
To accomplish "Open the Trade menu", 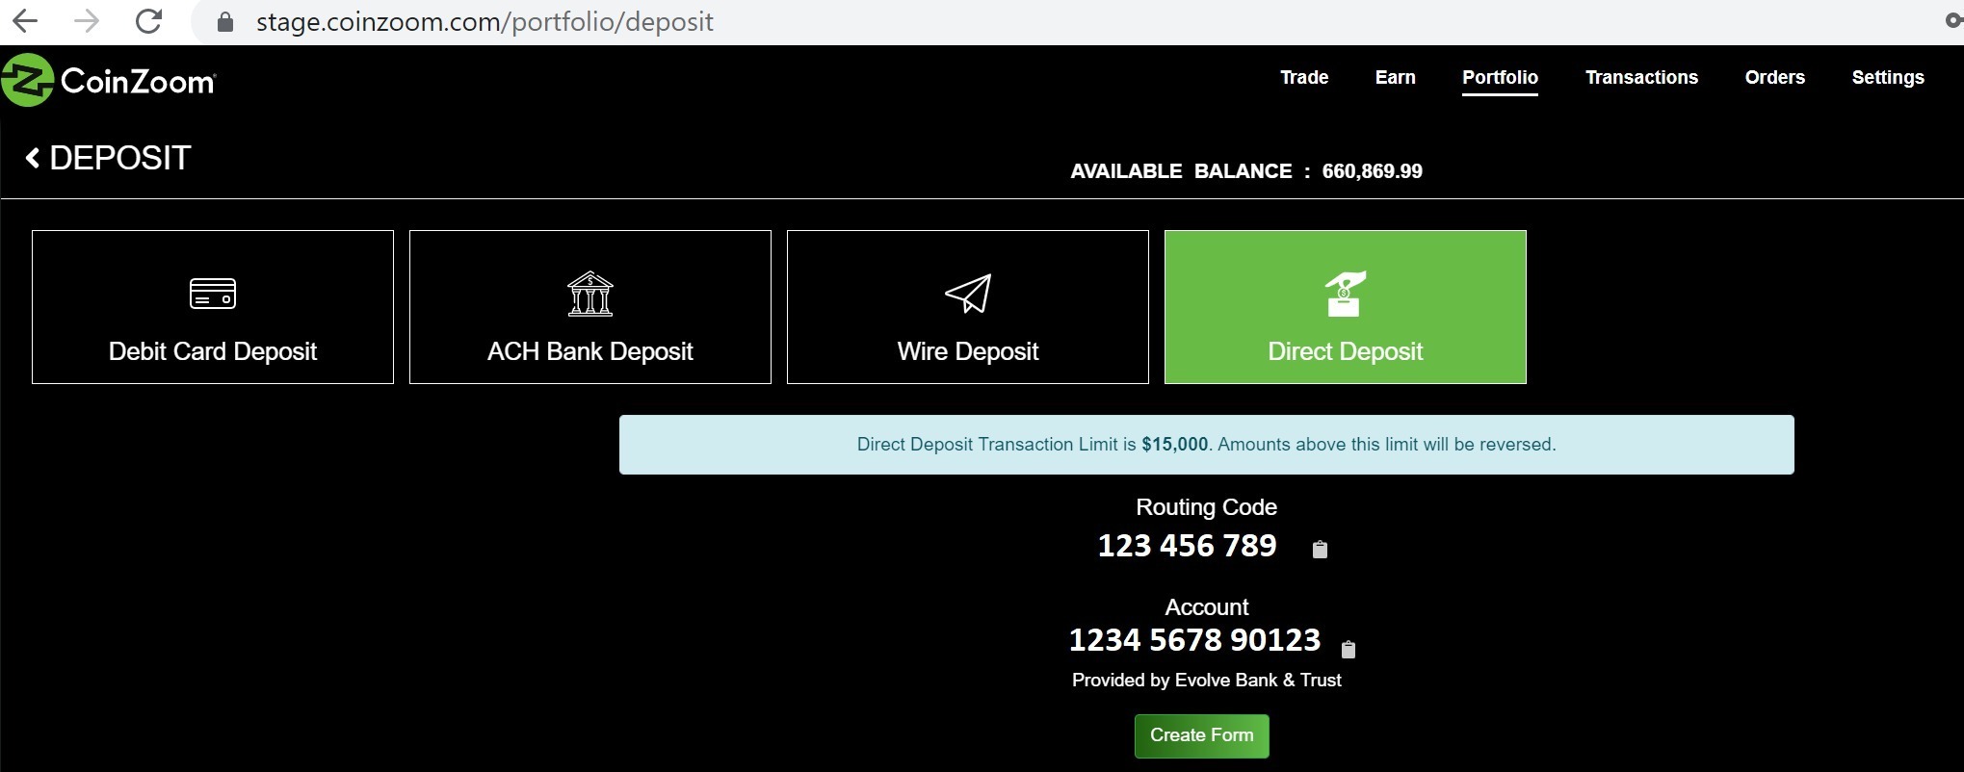I will (x=1304, y=77).
